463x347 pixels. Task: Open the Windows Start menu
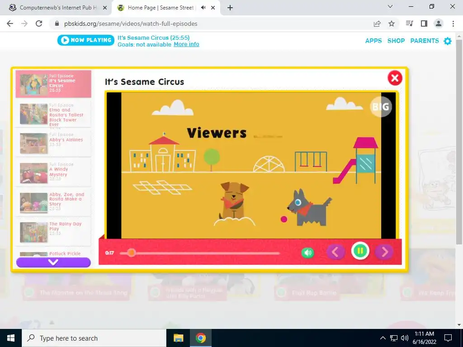click(11, 338)
